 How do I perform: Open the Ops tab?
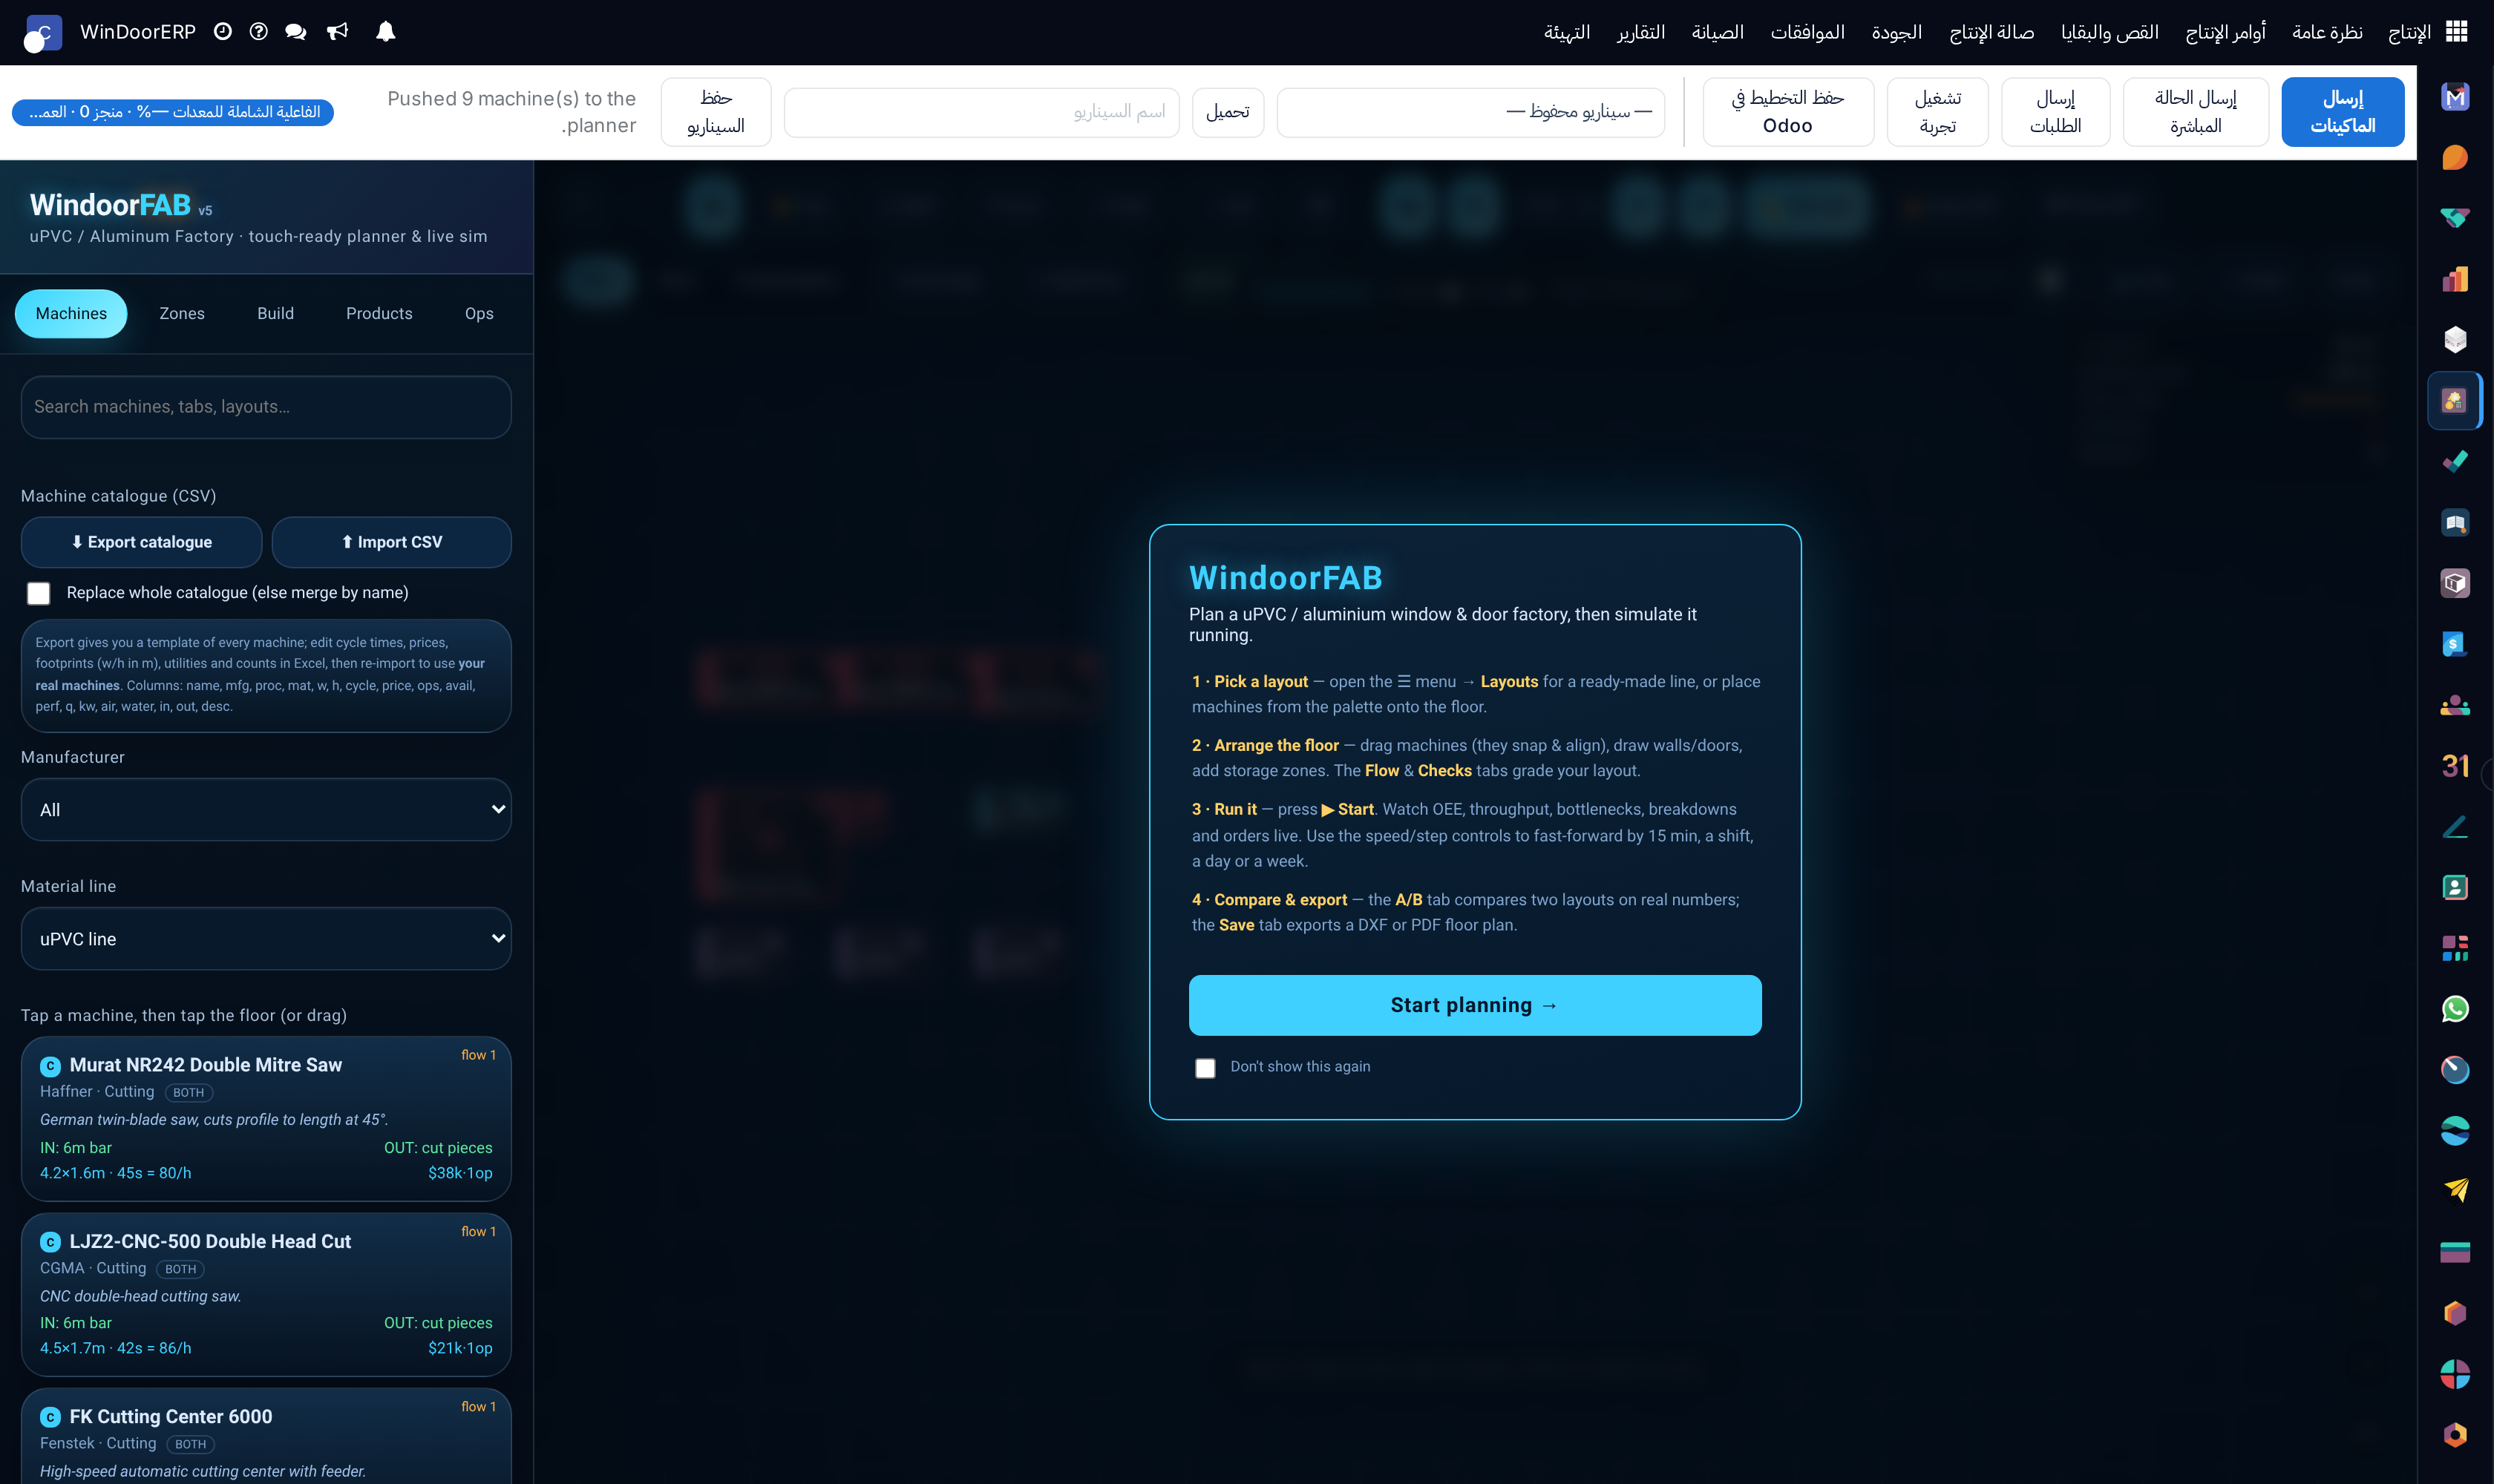click(480, 314)
